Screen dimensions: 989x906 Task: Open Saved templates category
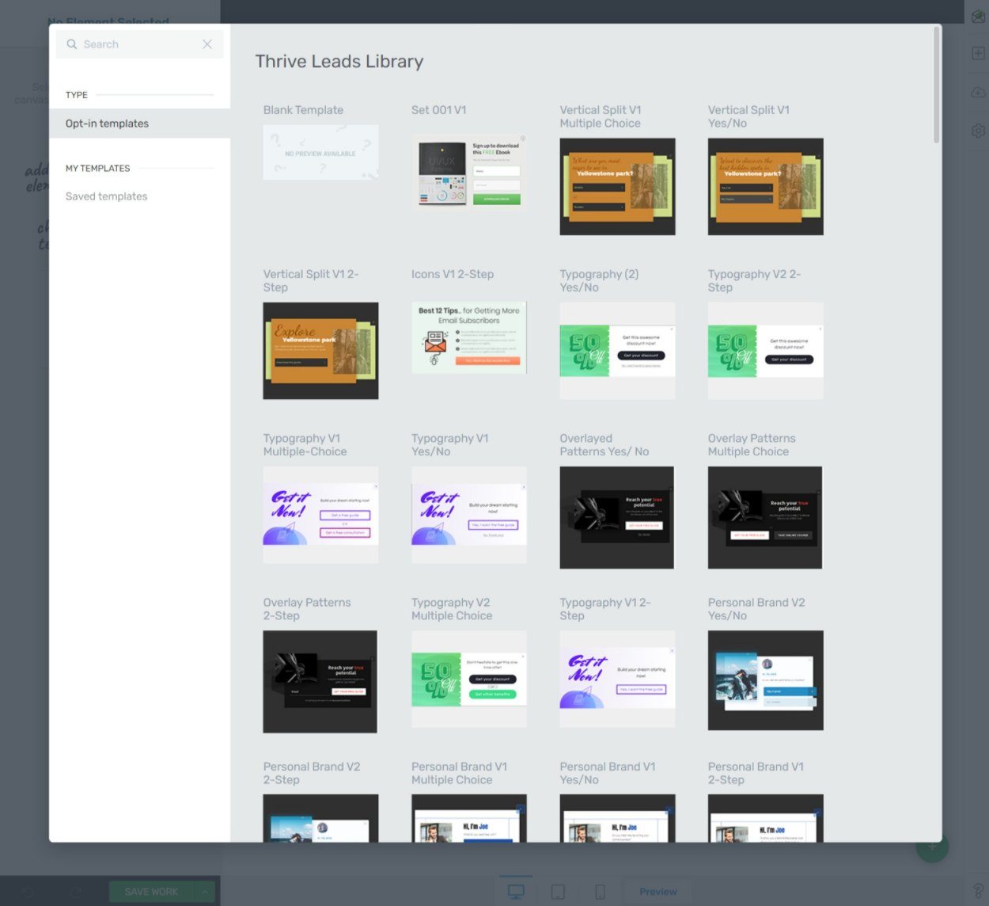pyautogui.click(x=106, y=196)
